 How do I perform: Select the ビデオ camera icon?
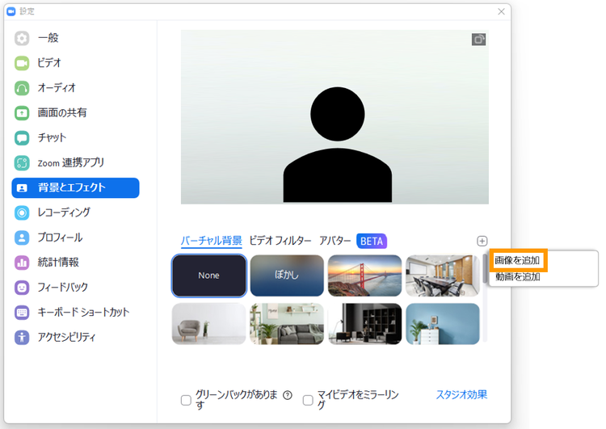point(22,63)
